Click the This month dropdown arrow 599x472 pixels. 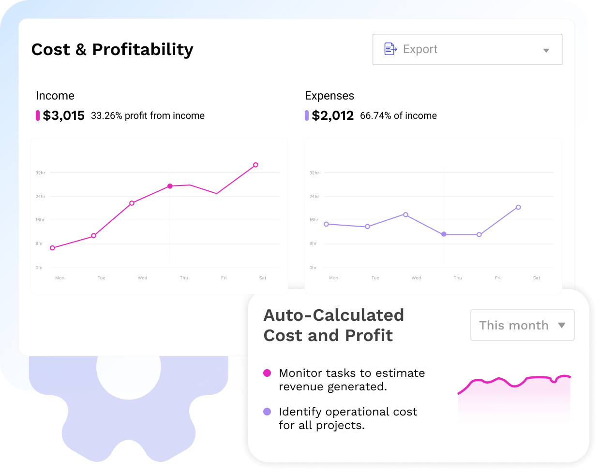561,325
